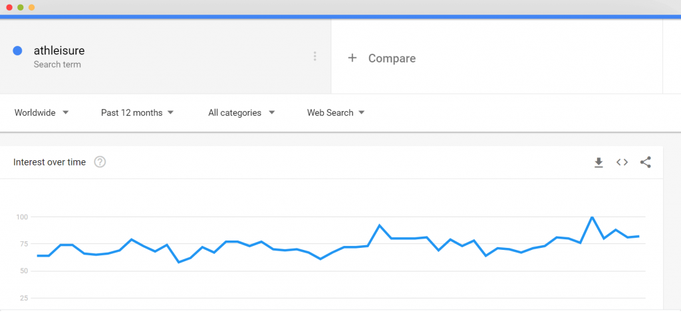Click the highest peak on the trend line
Screen dimensions: 681x313
(x=592, y=217)
